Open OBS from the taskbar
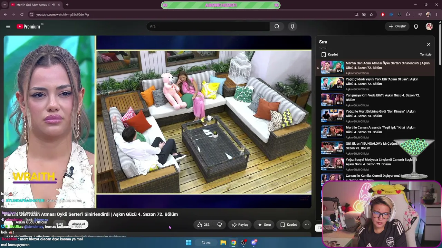 point(243,242)
